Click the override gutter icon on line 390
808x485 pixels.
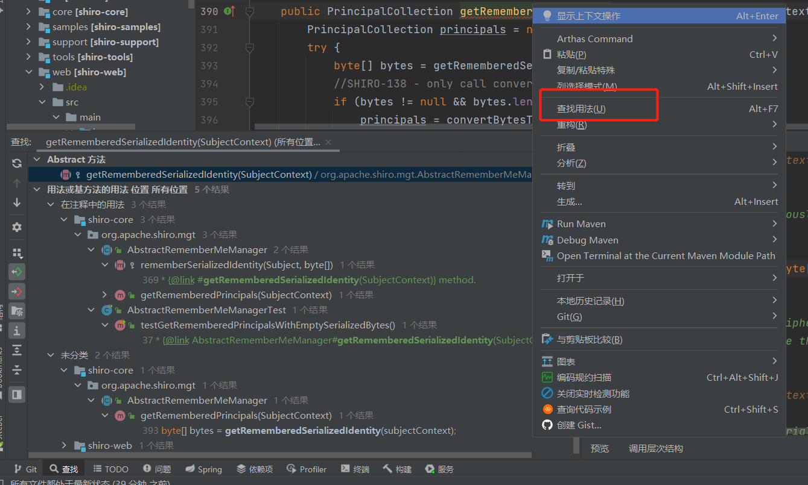tap(229, 11)
